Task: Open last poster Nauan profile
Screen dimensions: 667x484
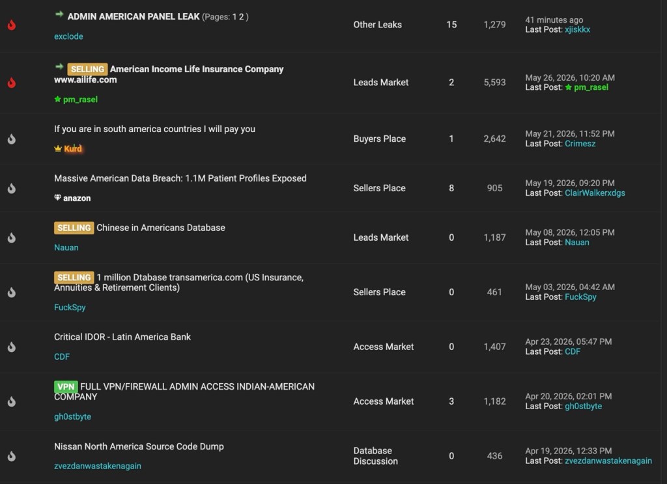Action: 577,242
